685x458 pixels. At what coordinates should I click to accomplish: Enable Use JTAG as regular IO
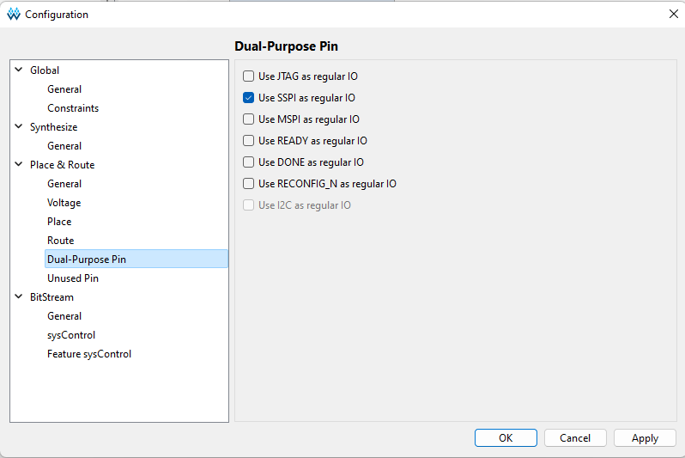pos(249,76)
